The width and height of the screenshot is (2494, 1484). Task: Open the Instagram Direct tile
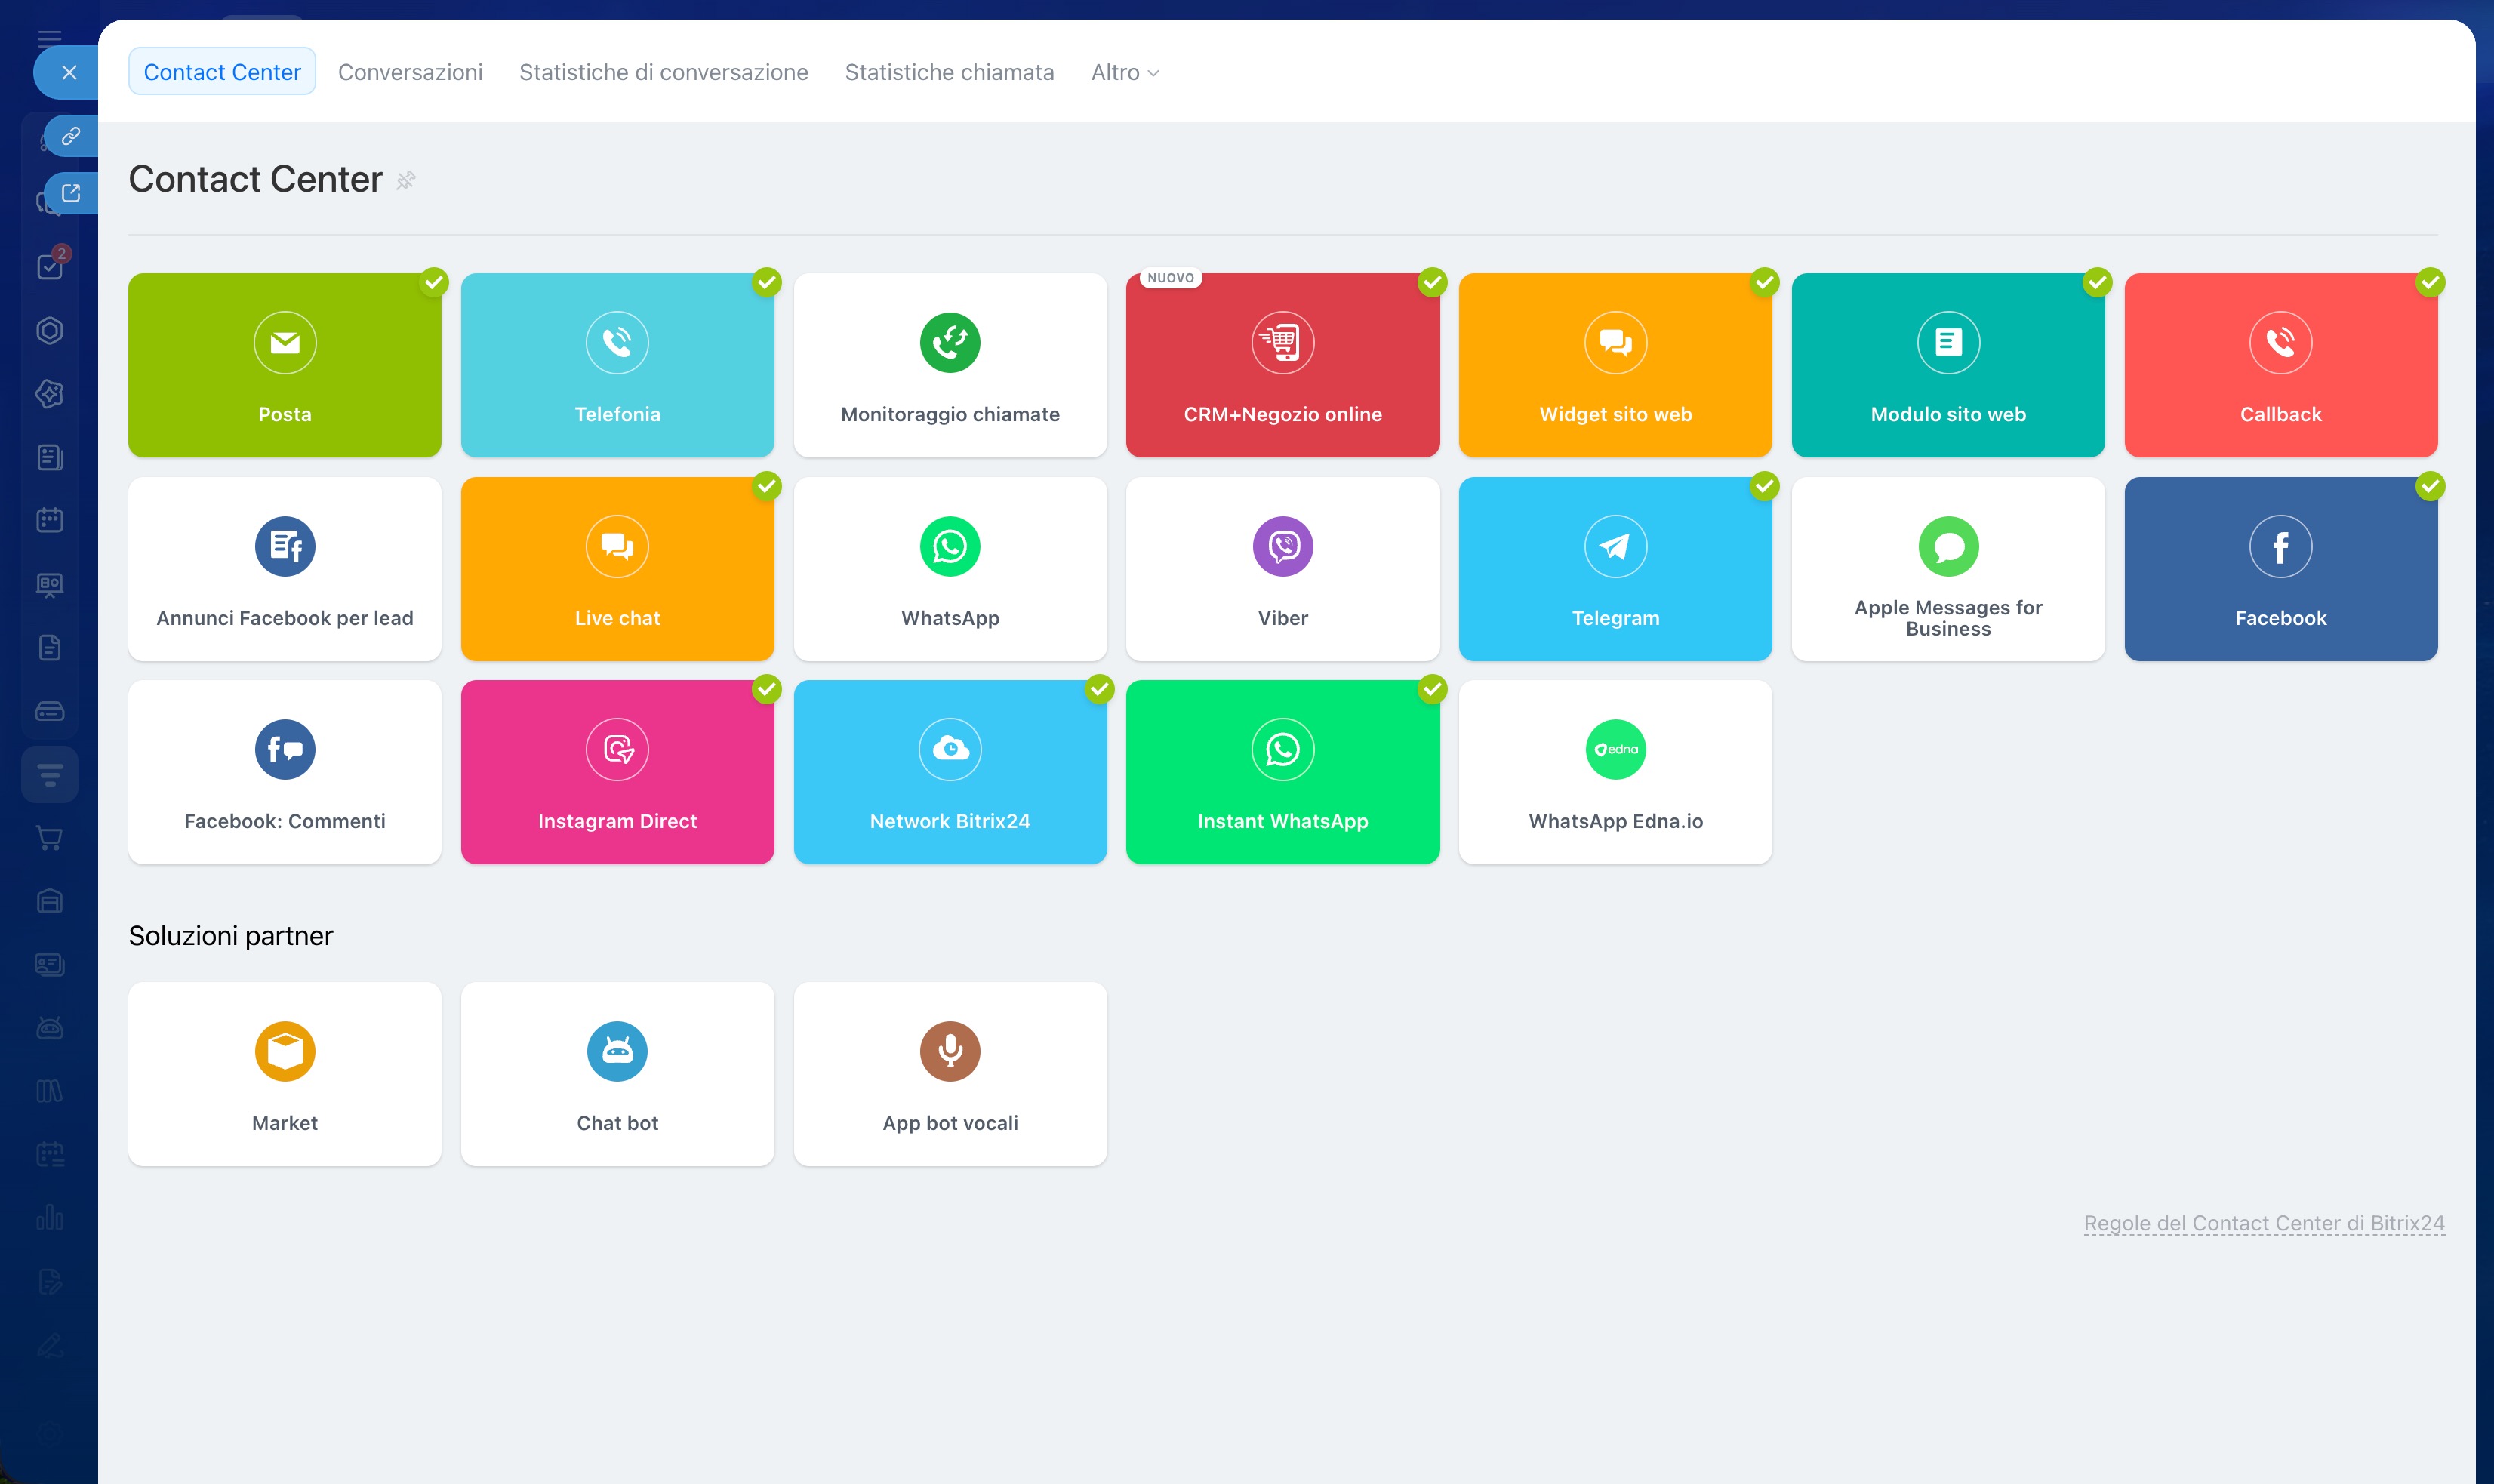pos(617,772)
